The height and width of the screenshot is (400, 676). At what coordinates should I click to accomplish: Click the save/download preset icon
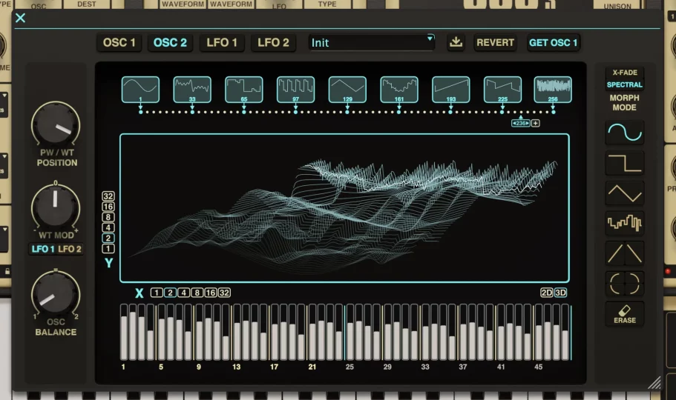tap(456, 43)
